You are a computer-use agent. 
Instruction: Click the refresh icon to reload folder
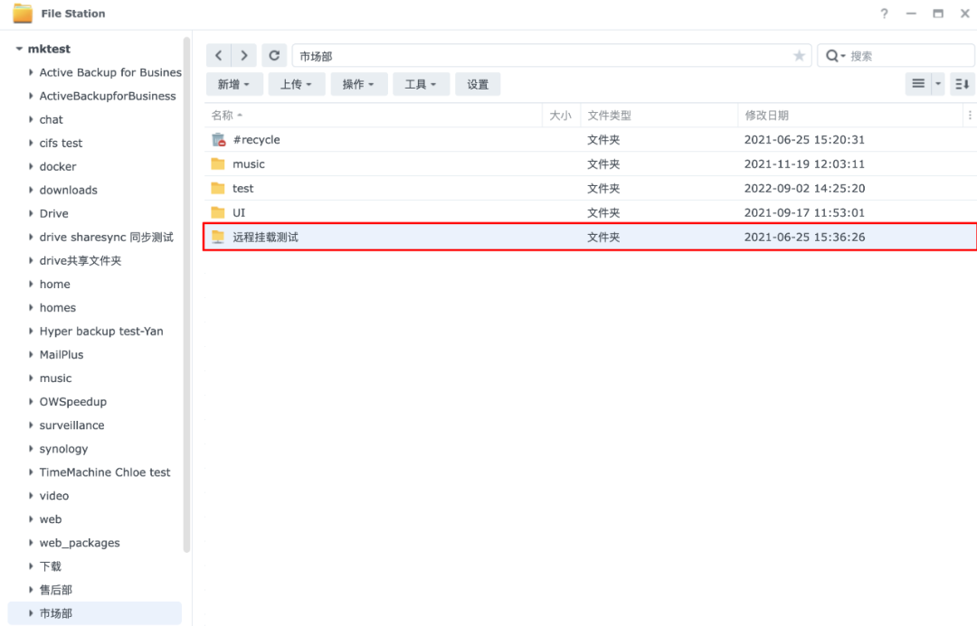pyautogui.click(x=274, y=55)
